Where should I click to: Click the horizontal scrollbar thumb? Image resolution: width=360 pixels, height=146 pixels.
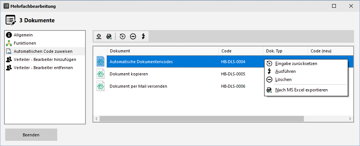[202, 119]
